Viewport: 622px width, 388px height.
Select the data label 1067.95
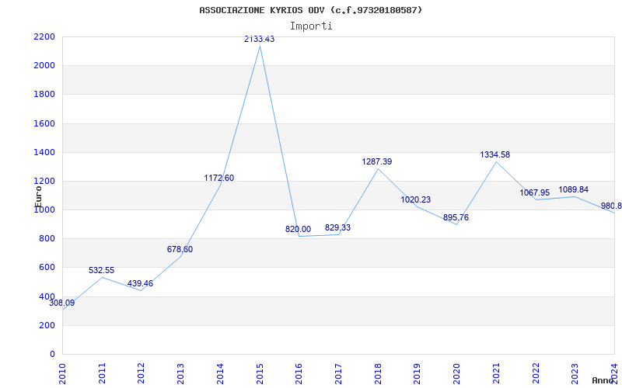tap(535, 192)
